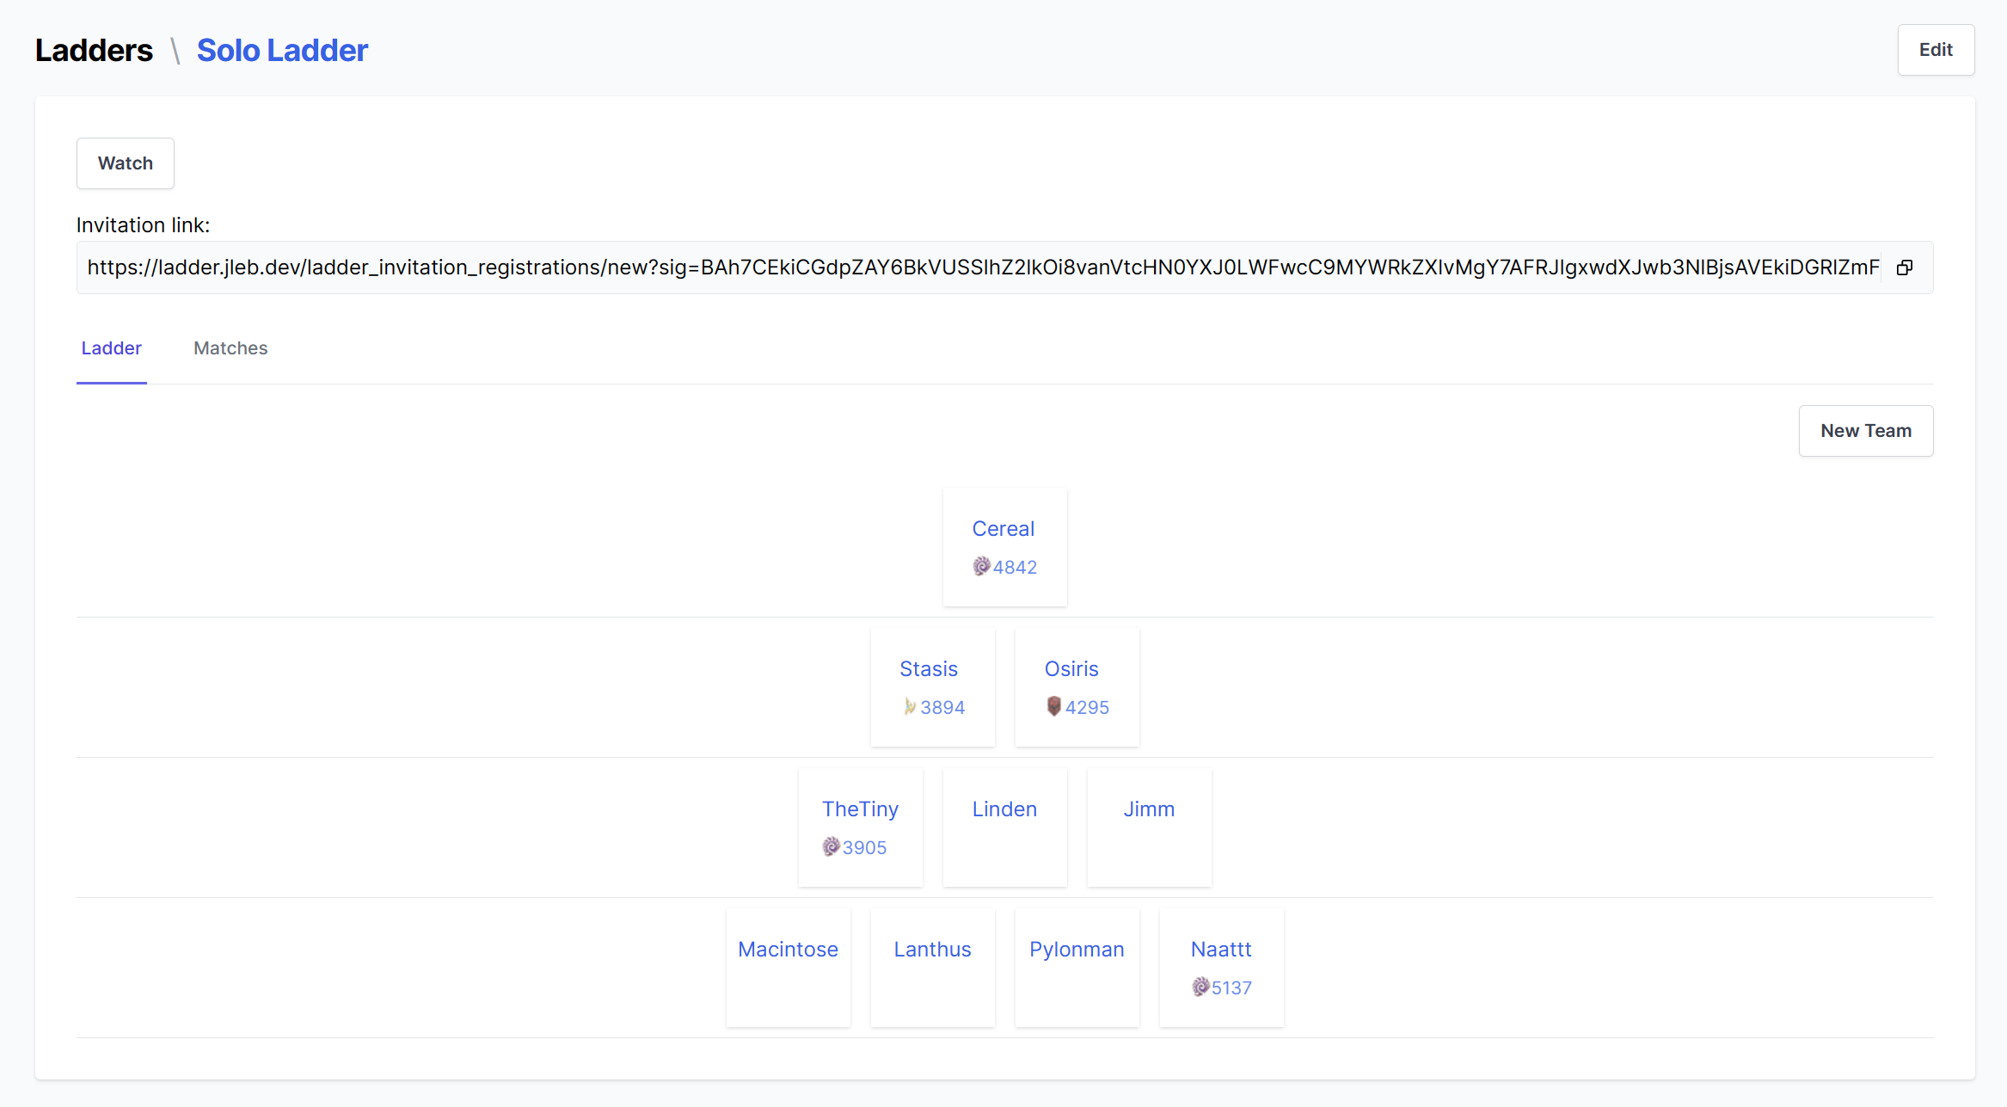Open Macintose's ladder entry

788,950
